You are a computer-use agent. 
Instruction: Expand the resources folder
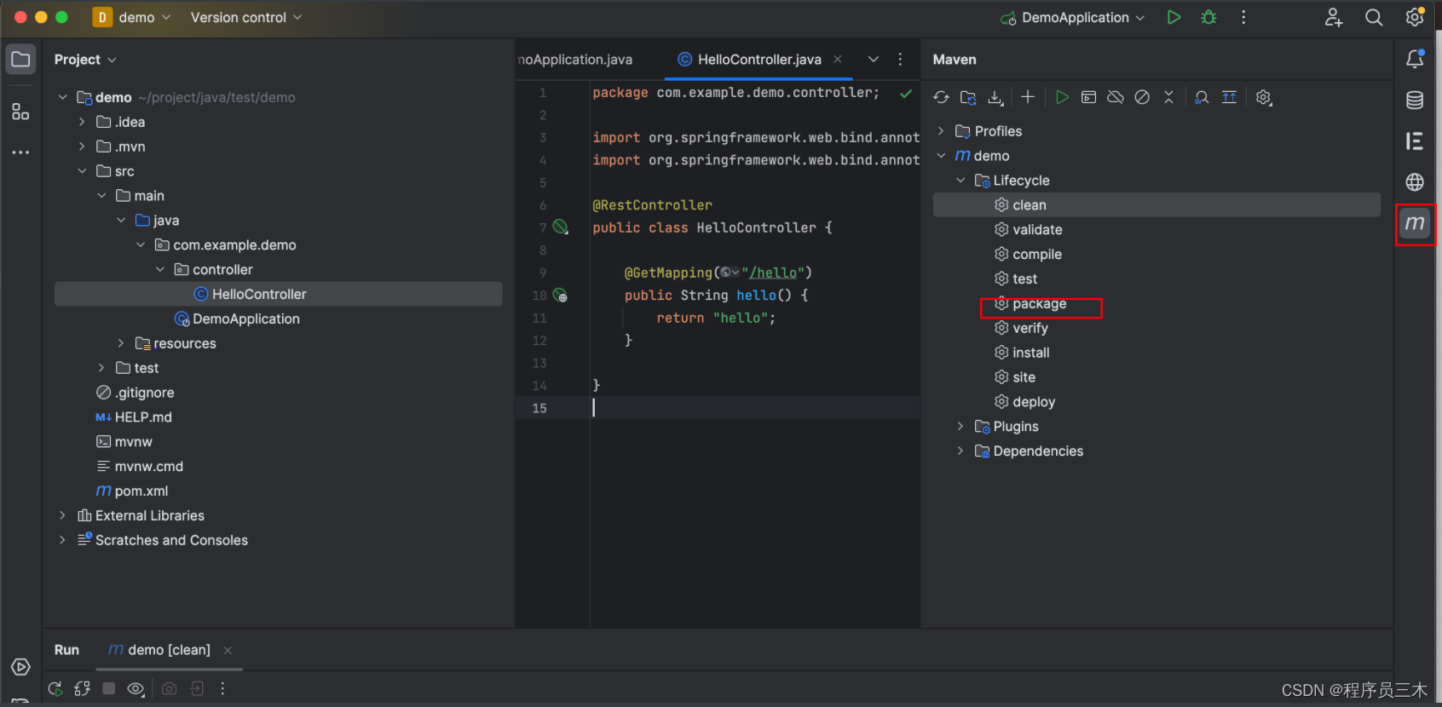(x=121, y=343)
